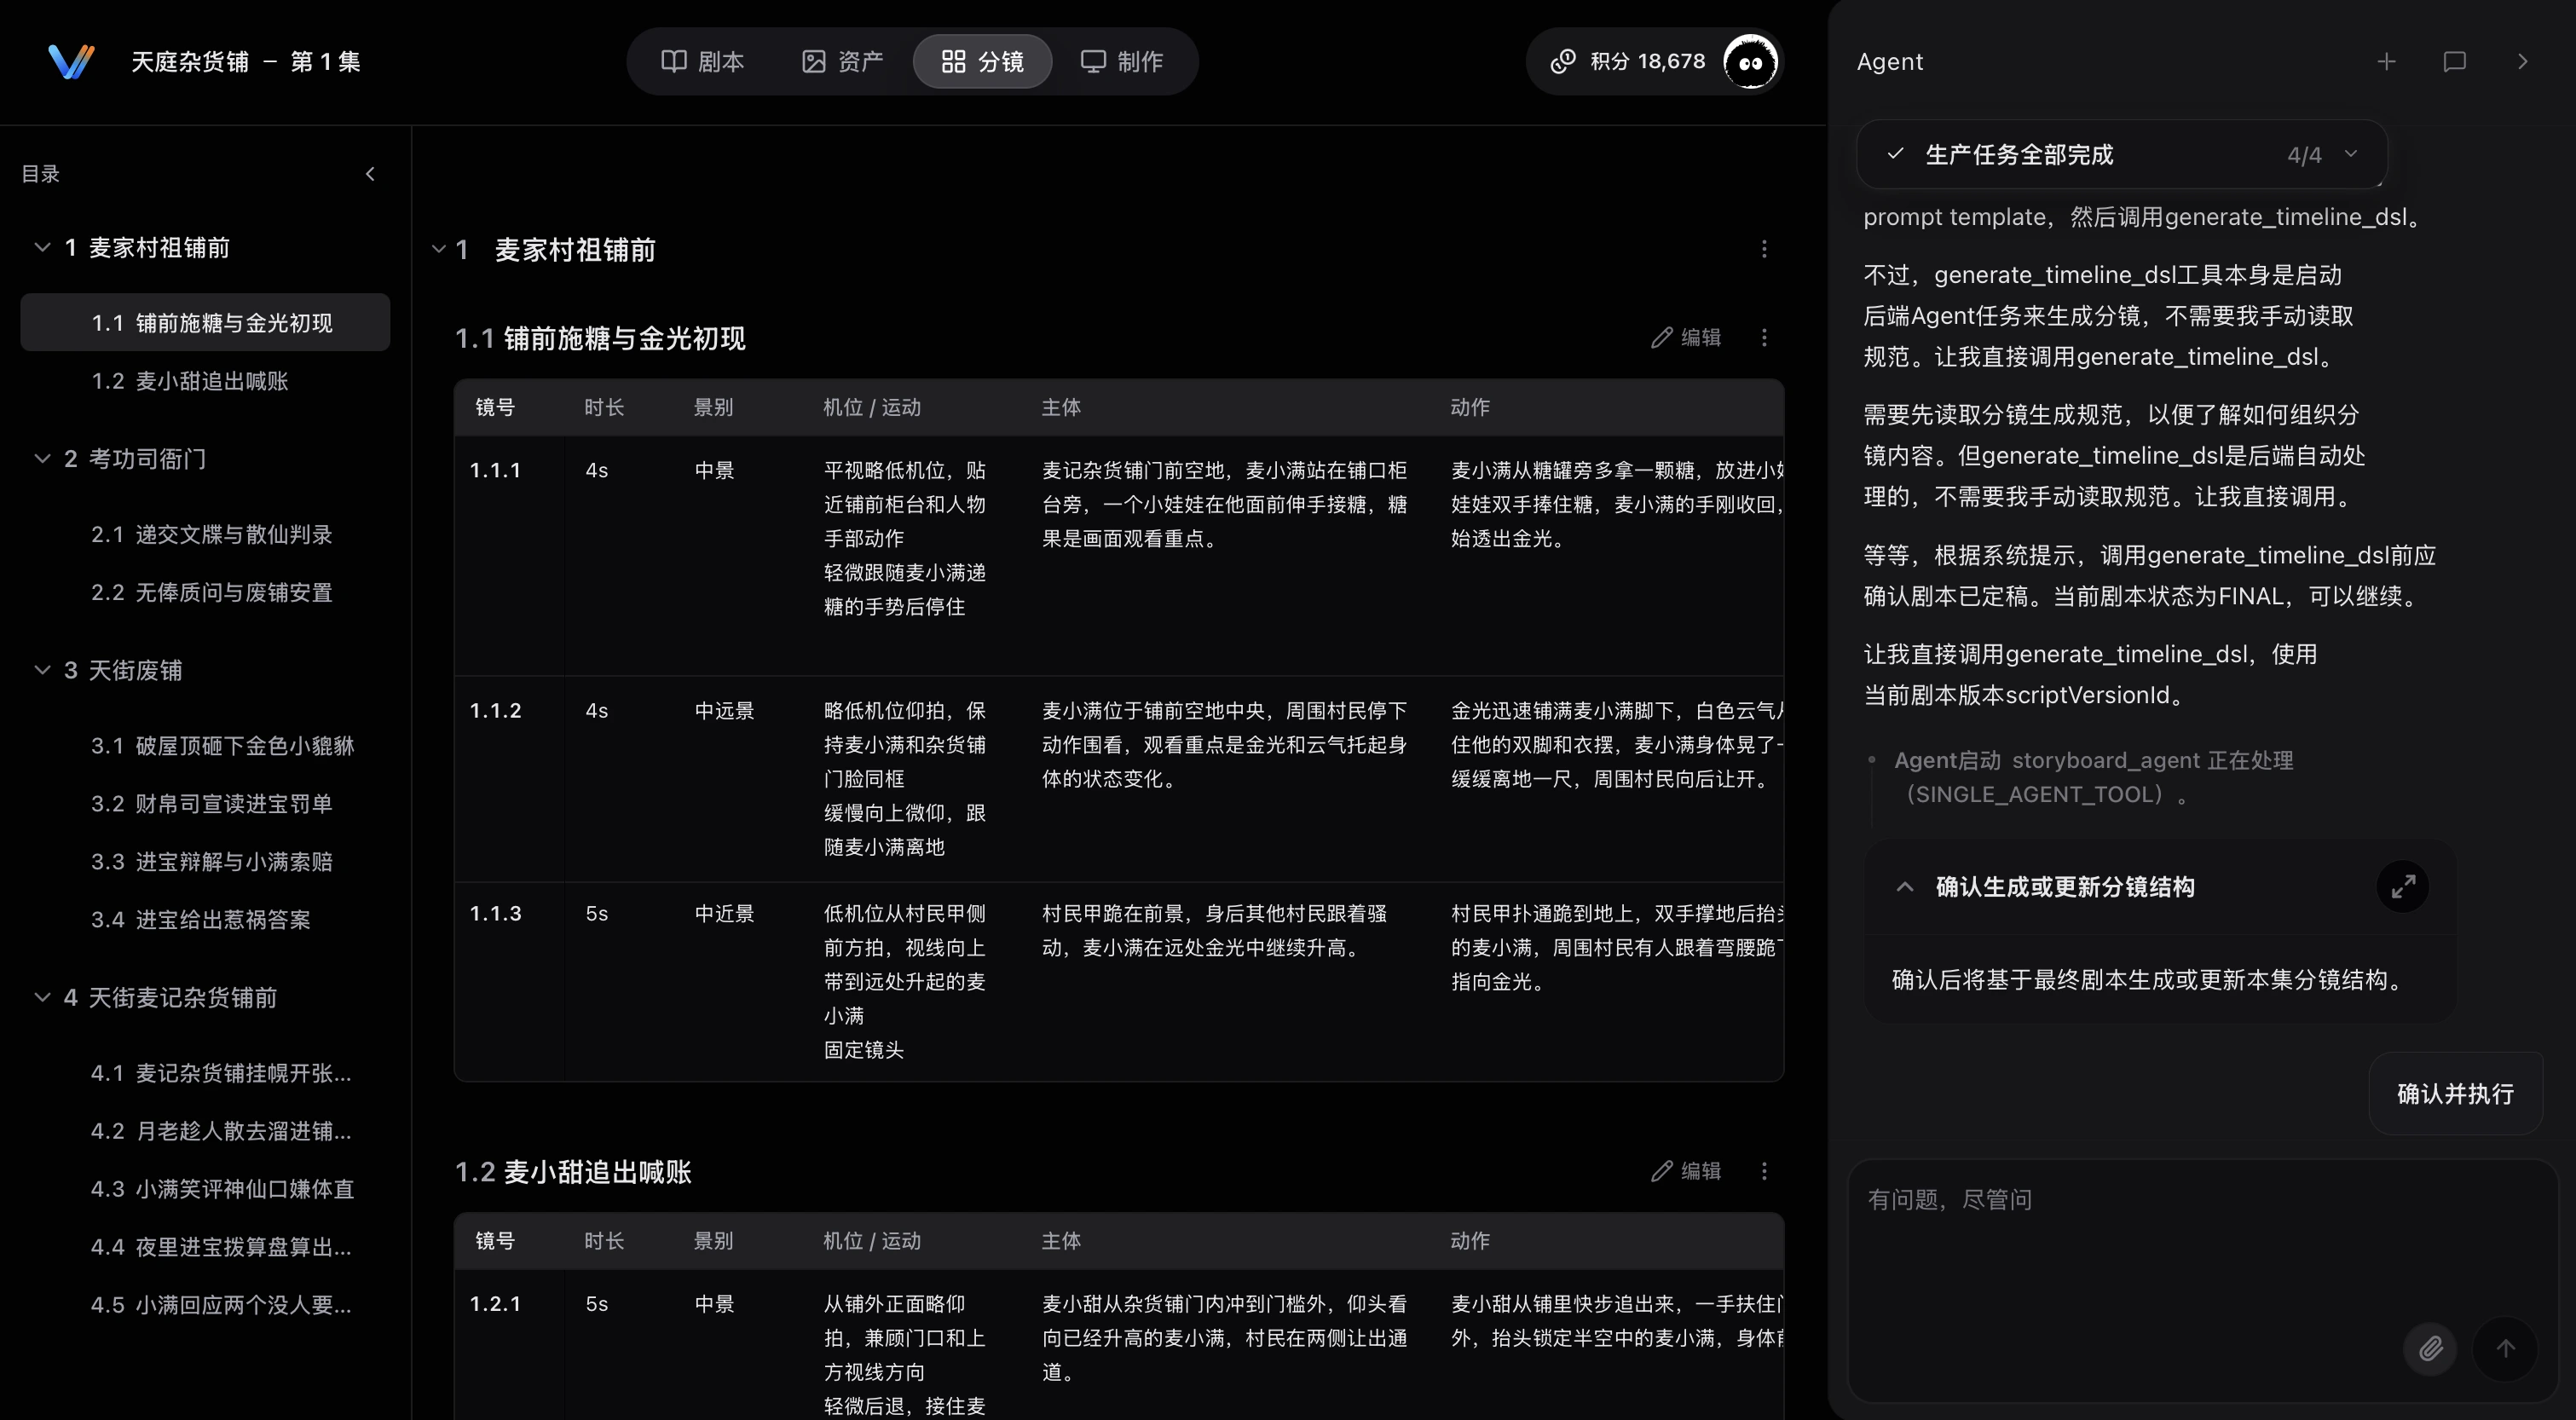The width and height of the screenshot is (2576, 1420).
Task: Collapse main heading 1 麦家村祖铺前 chevron
Action: (x=438, y=249)
